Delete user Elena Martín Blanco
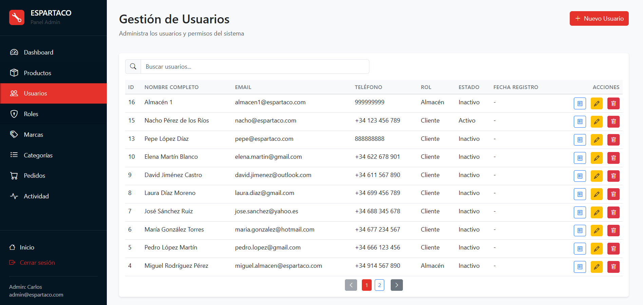643x305 pixels. pos(613,158)
